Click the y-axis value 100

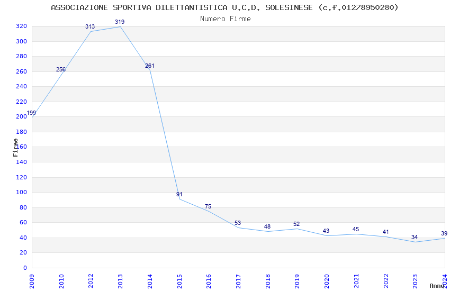click(x=22, y=192)
